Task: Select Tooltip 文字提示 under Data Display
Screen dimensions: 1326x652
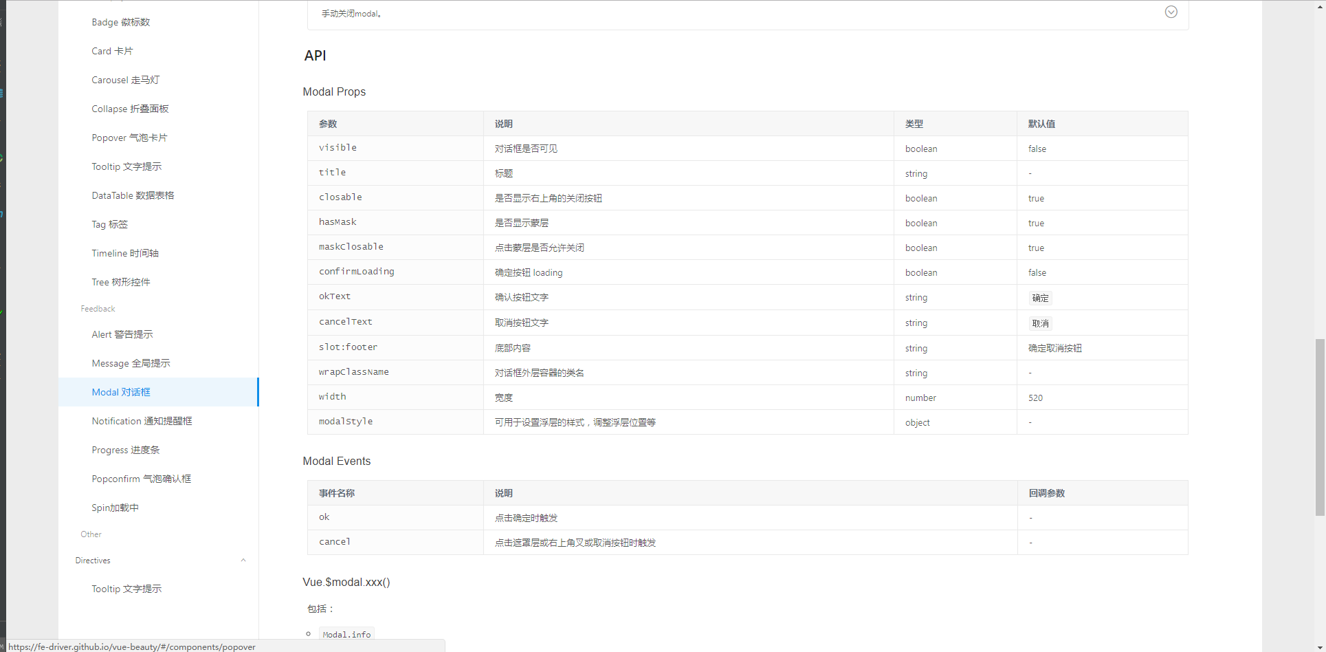Action: tap(126, 166)
